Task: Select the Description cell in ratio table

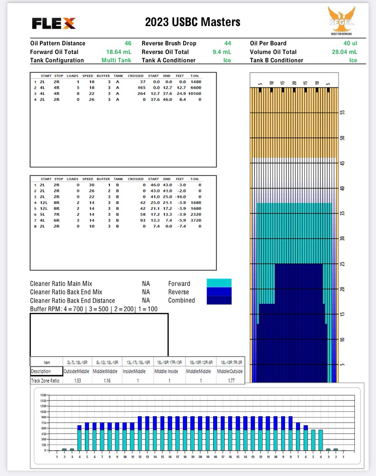Action: click(46, 371)
